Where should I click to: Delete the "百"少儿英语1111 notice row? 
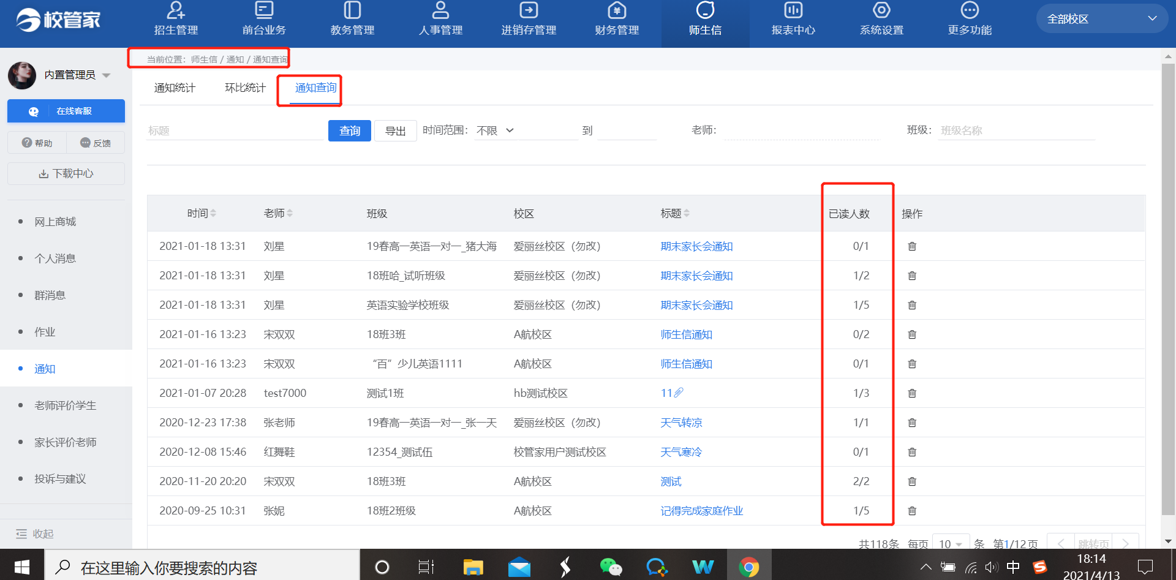coord(912,364)
